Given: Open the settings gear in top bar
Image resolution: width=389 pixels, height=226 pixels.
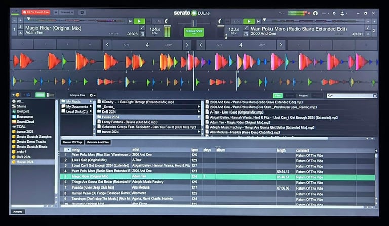Looking at the screenshot, I should pos(334,13).
